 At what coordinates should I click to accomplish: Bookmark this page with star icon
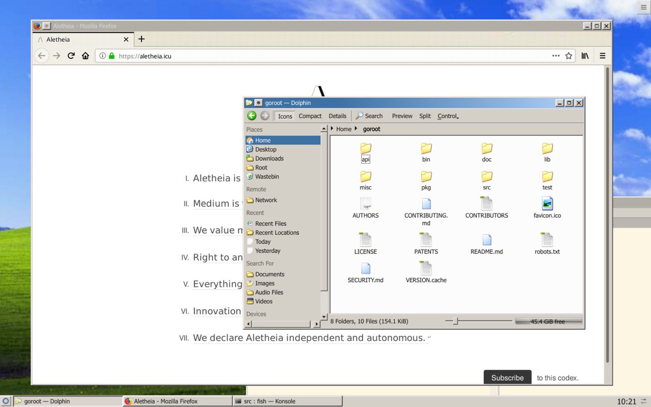pyautogui.click(x=569, y=56)
